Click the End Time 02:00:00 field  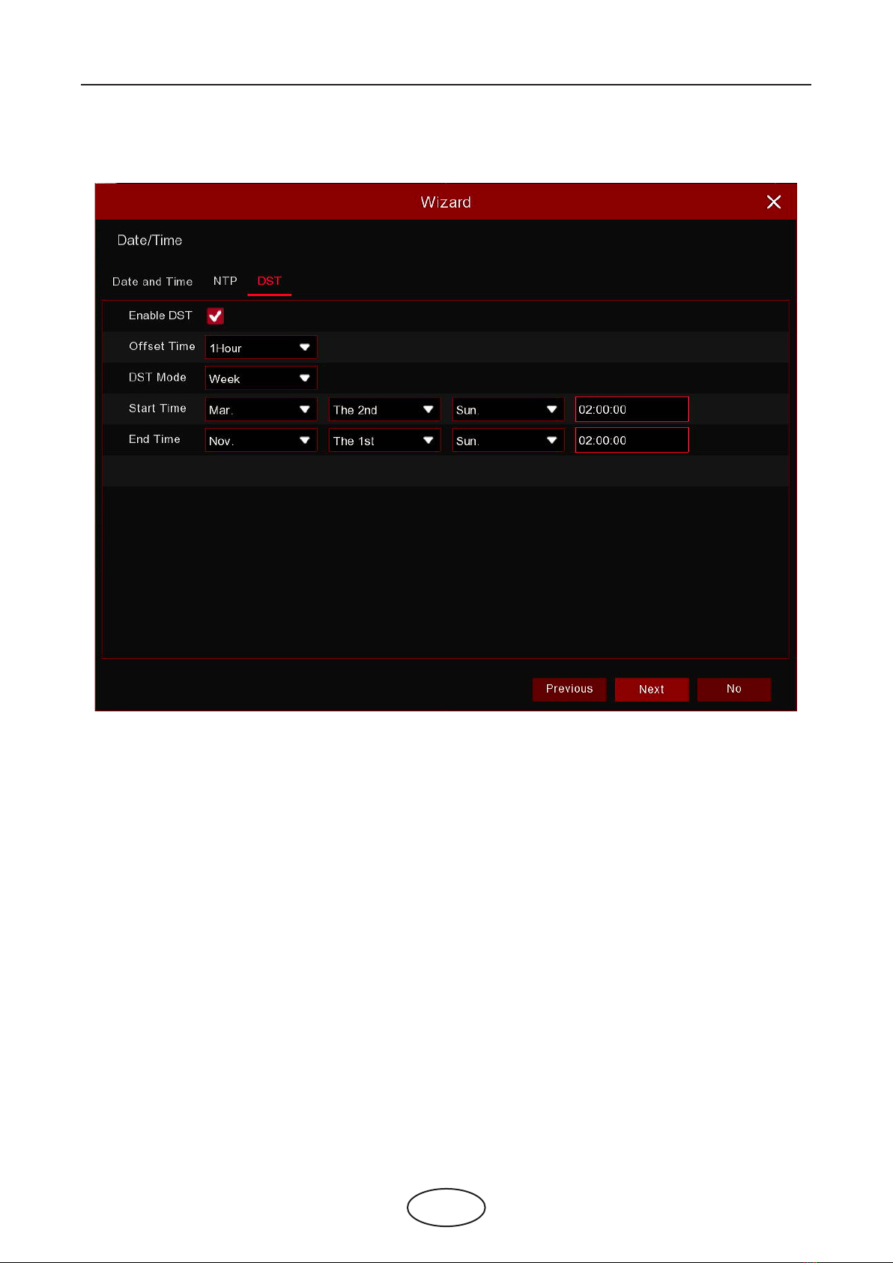[632, 440]
